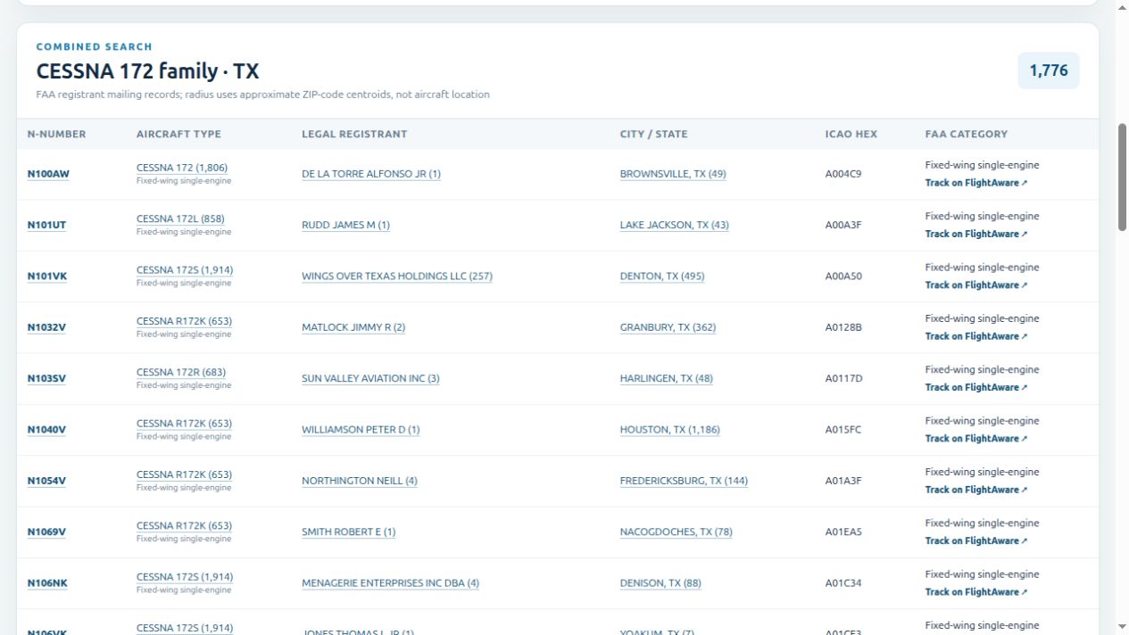Click the FAA CATEGORY column header
The height and width of the screenshot is (635, 1129).
click(967, 134)
